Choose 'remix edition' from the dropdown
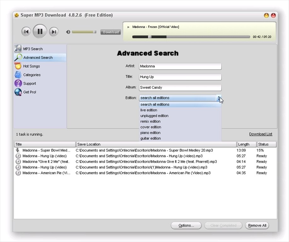Screen dimensions: 289x242 180,121
